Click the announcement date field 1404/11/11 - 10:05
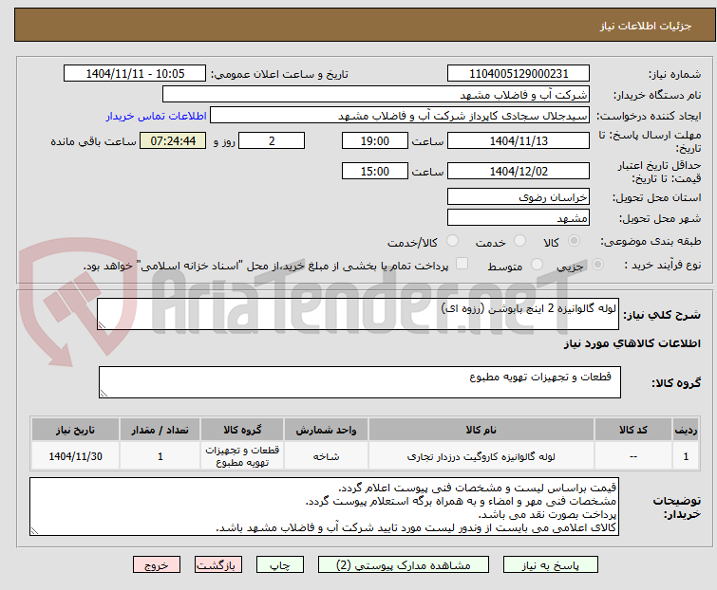The height and width of the screenshot is (590, 717). point(135,74)
